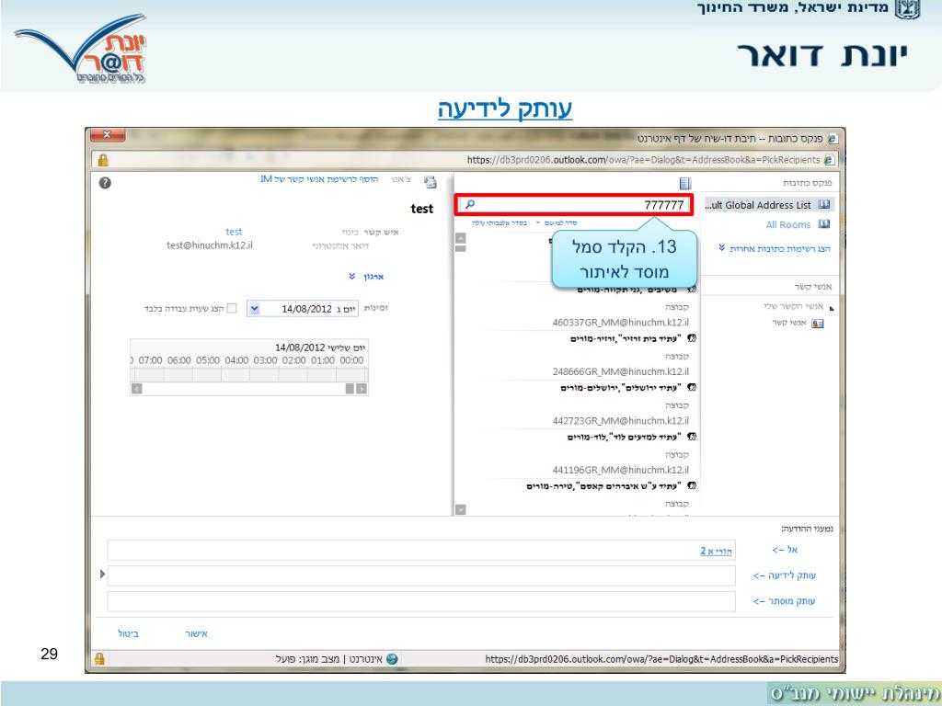Expand the arrow beside the Cc recipients field

pyautogui.click(x=102, y=574)
